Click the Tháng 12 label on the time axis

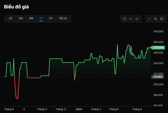(x=61, y=109)
